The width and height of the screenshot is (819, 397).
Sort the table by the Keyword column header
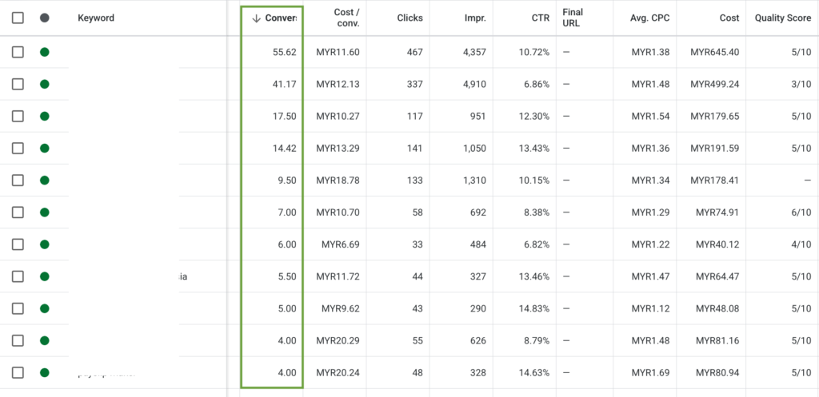[96, 18]
